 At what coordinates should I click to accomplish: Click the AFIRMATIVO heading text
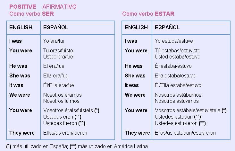59,6
